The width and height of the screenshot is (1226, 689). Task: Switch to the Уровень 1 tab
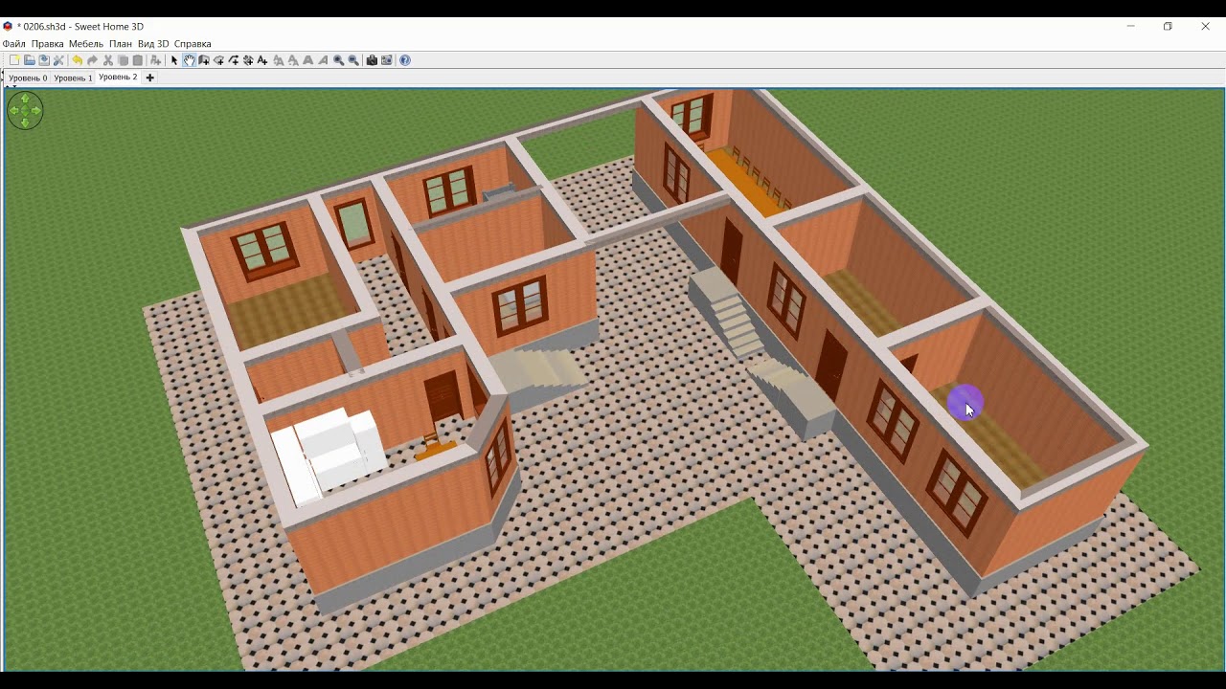coord(73,78)
